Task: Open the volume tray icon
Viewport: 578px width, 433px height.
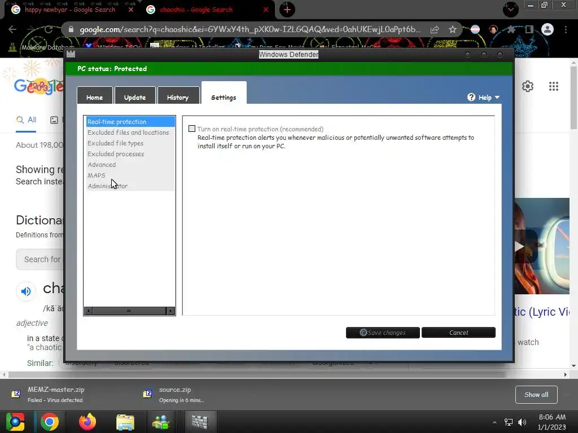Action: click(x=522, y=422)
